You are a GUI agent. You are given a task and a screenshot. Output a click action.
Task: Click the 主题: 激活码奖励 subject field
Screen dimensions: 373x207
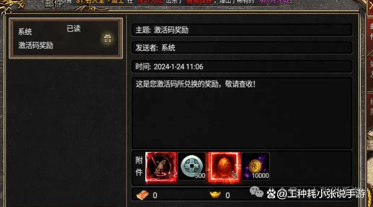point(242,30)
